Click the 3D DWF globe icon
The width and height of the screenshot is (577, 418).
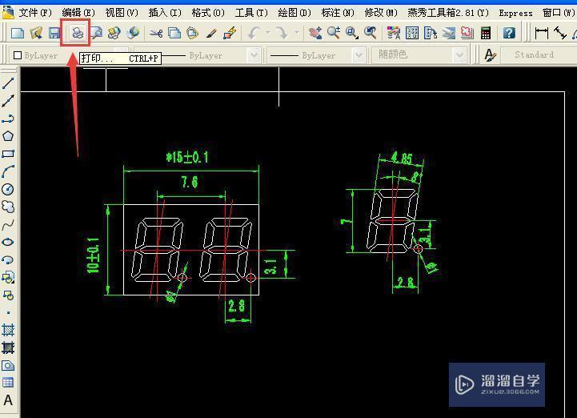tap(133, 33)
